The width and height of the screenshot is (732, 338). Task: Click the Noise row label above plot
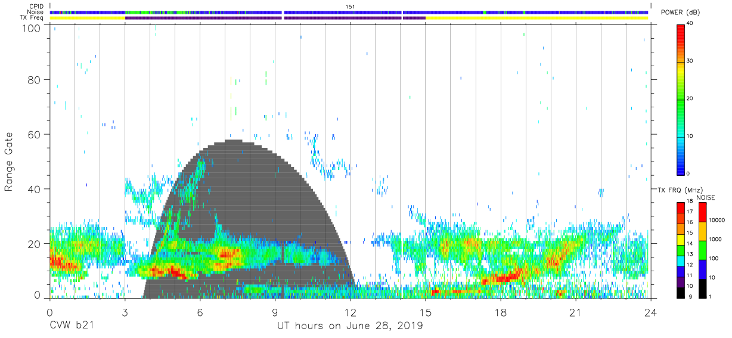[x=35, y=12]
